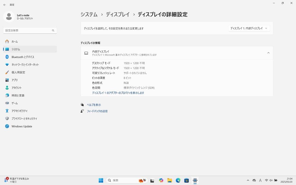This screenshot has width=296, height=185.
Task: Click システム in the breadcrumb path
Action: (x=89, y=14)
